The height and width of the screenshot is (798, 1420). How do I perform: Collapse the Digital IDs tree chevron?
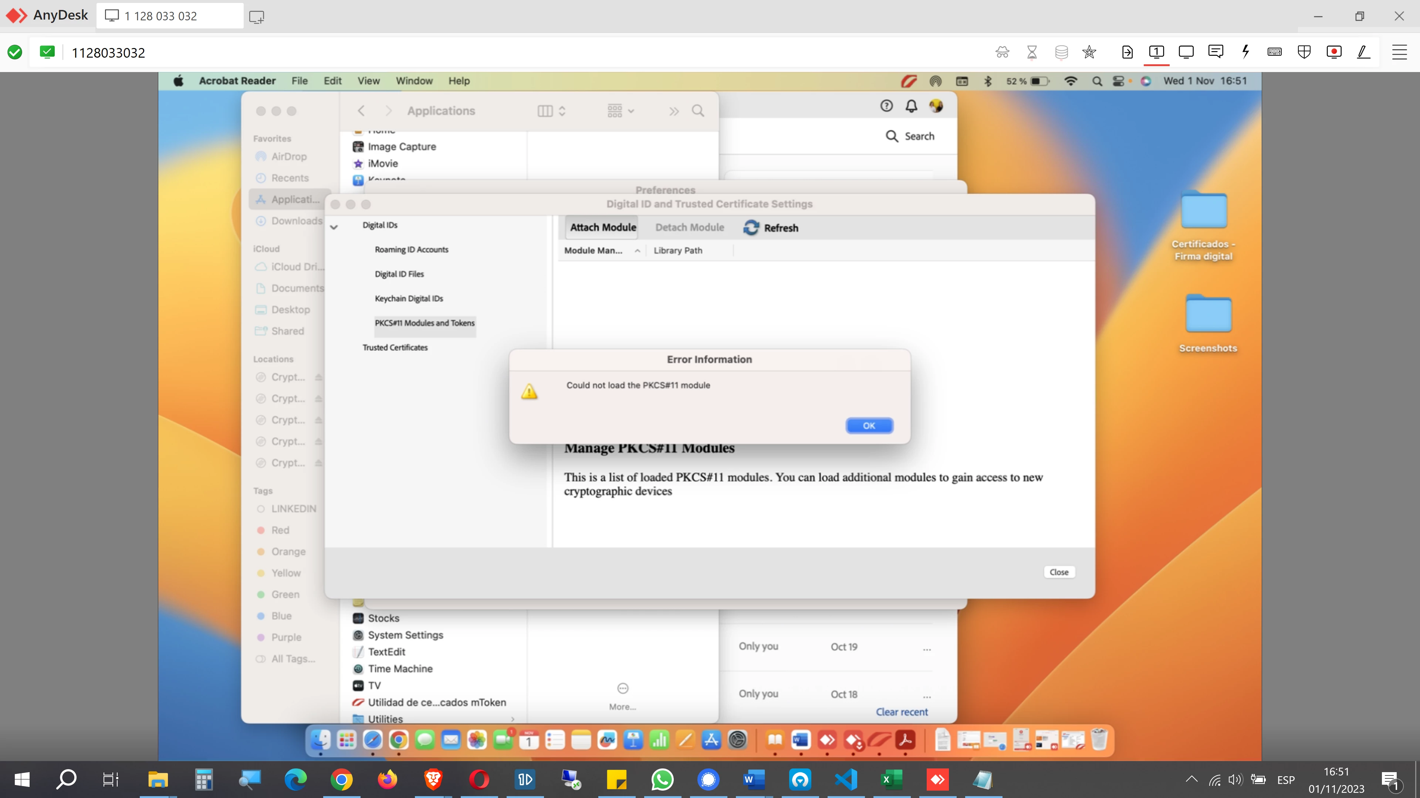[334, 226]
